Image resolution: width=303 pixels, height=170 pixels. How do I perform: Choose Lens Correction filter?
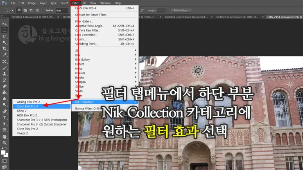tap(105, 35)
